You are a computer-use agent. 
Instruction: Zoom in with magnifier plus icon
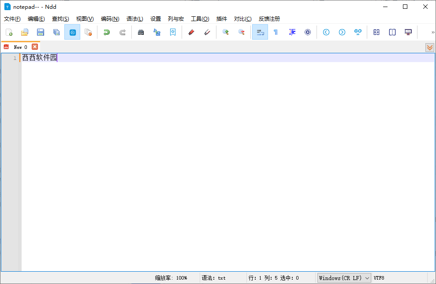(x=226, y=32)
